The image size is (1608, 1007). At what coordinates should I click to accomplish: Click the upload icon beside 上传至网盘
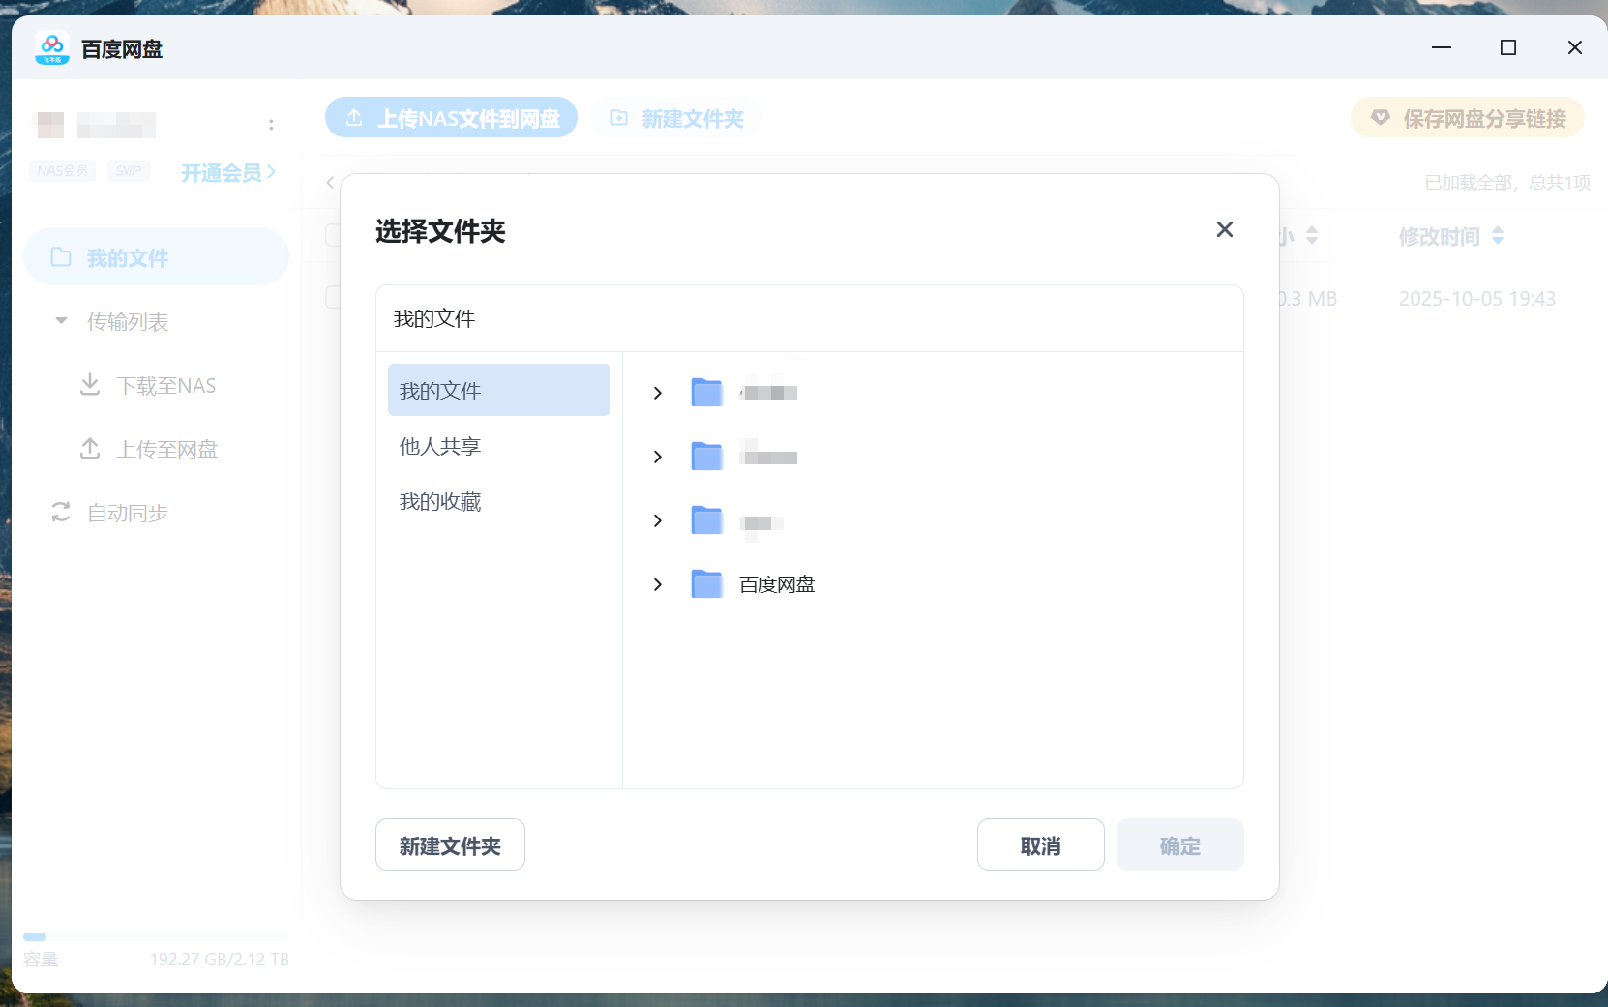[x=90, y=448]
